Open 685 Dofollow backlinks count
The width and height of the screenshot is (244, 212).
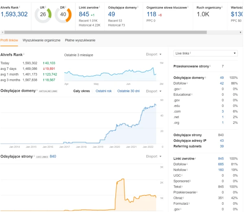point(221,164)
